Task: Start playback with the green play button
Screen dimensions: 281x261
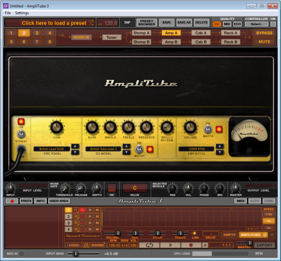Action: 171,245
